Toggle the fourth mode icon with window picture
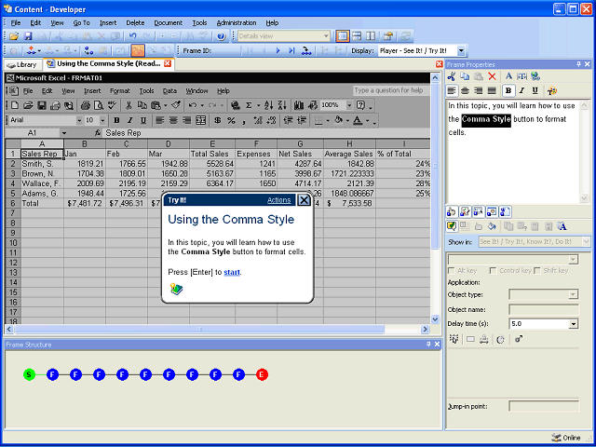Viewport: 596px width, 447px height. click(x=492, y=211)
